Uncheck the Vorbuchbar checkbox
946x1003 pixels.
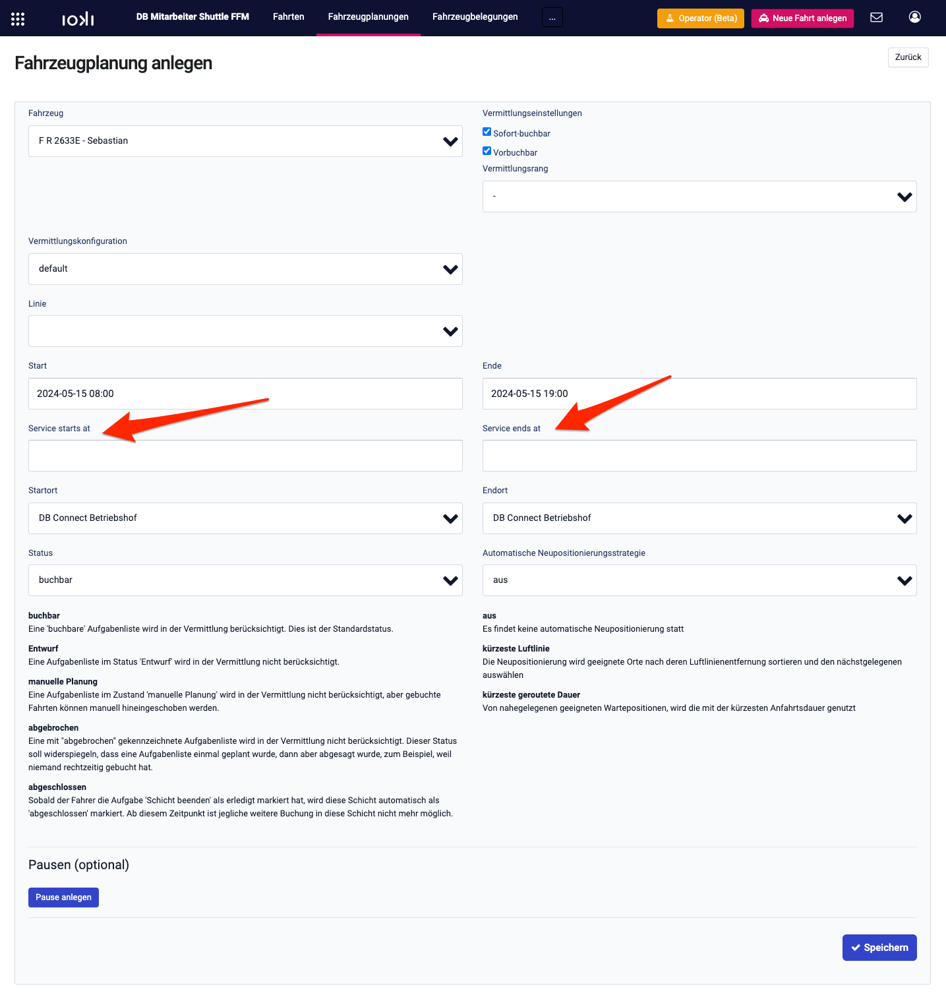click(x=487, y=151)
